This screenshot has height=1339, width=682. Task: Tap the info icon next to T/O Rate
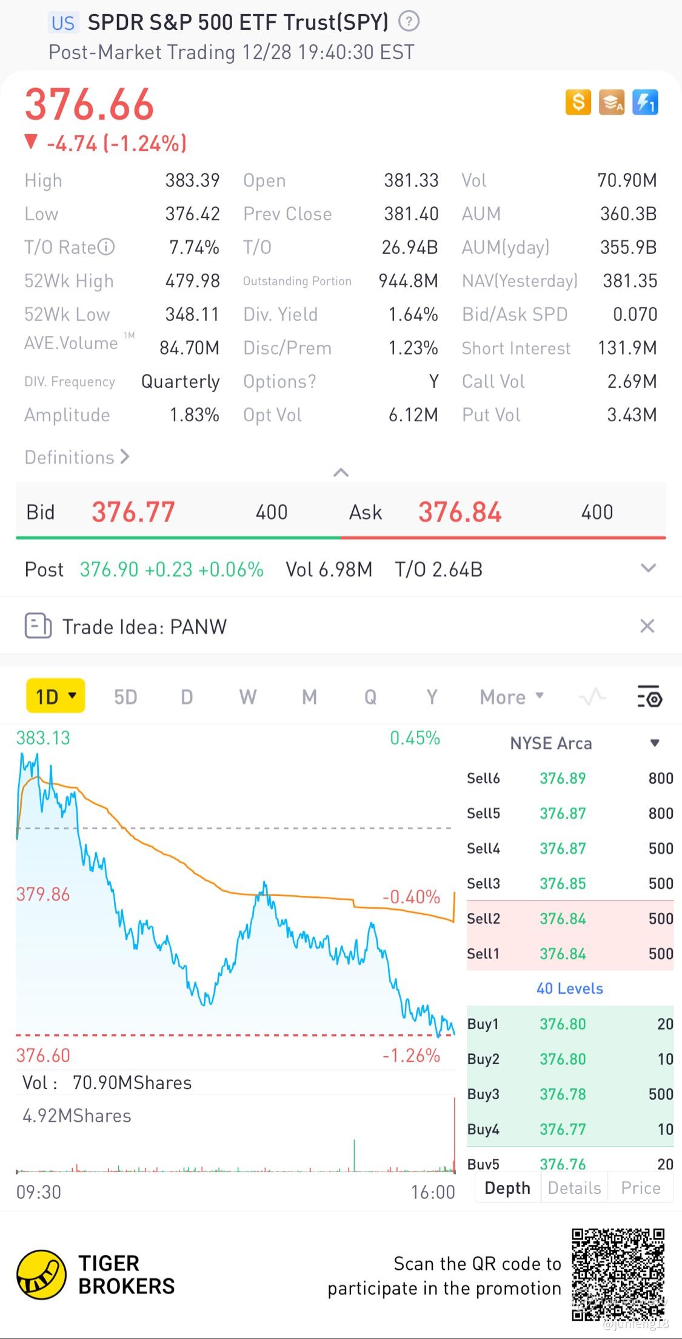click(106, 247)
